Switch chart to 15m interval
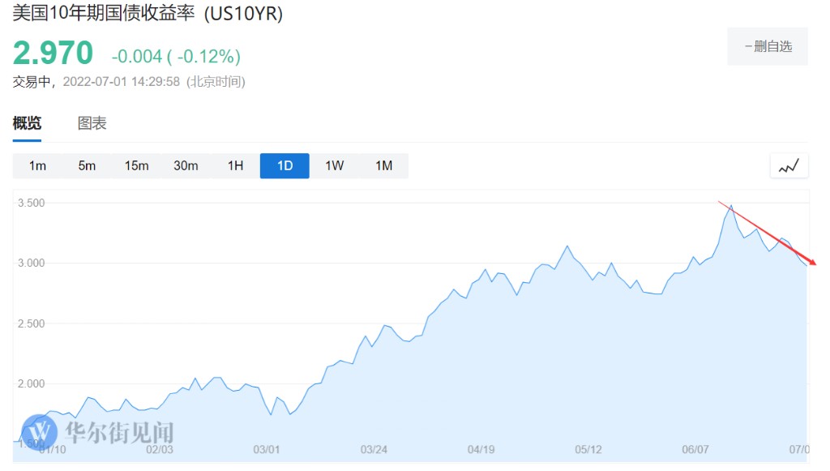The image size is (830, 471). pyautogui.click(x=136, y=166)
